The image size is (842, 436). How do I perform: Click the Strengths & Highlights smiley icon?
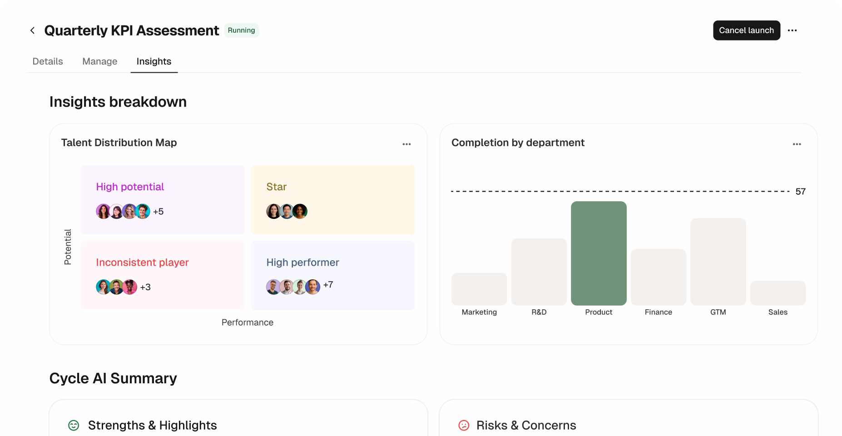point(74,425)
